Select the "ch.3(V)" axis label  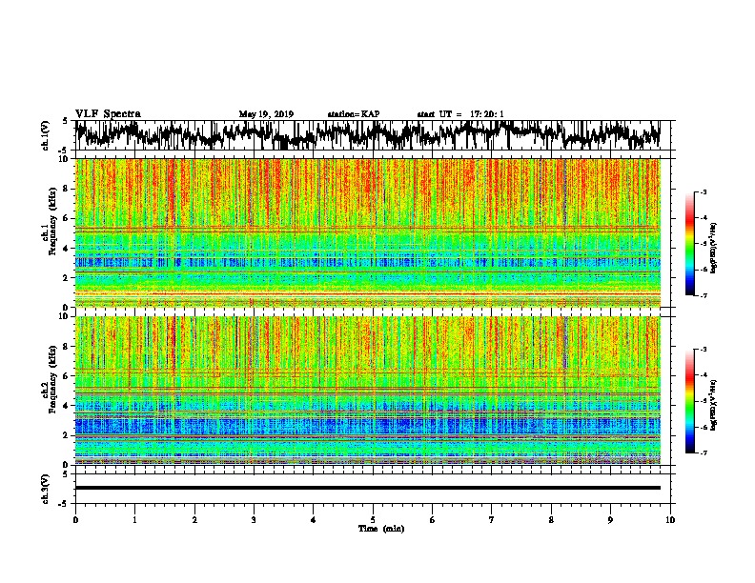[45, 489]
